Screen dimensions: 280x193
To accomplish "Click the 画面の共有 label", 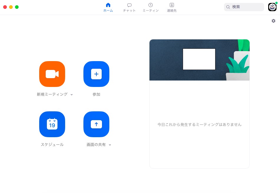I will pos(96,145).
